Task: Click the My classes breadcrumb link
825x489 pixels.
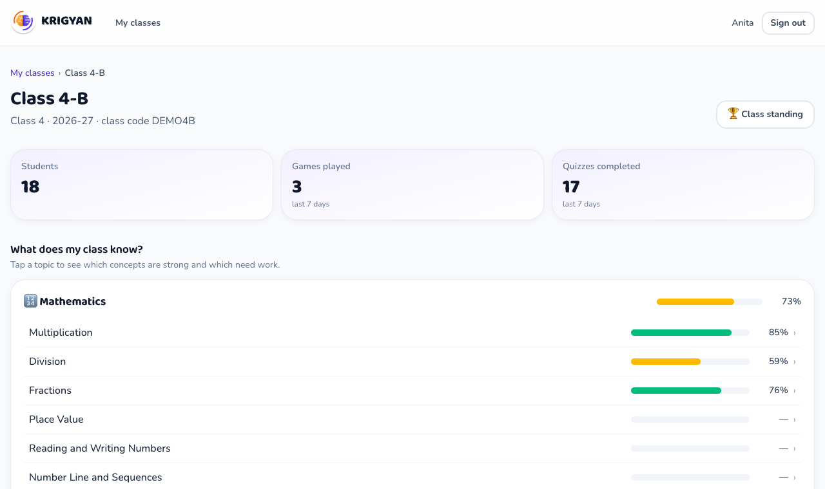Action: 32,73
